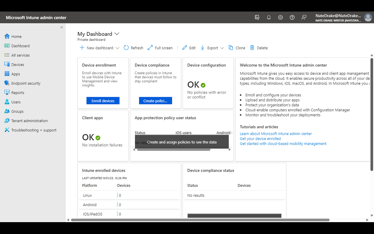Open the Home icon in sidebar
Screen dimensions: 374x234
[7, 37]
